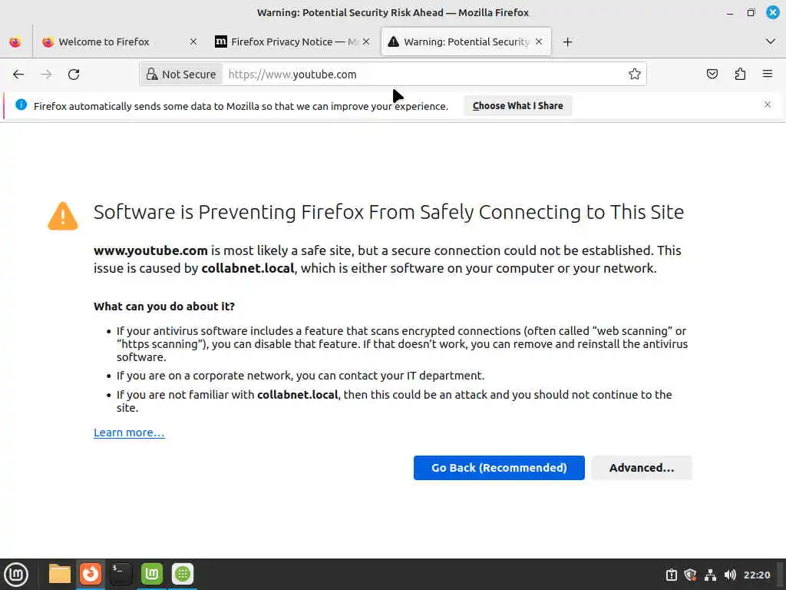Screen dimensions: 786x590
Task: Open Firefox application hamburger menu
Action: pyautogui.click(x=767, y=75)
